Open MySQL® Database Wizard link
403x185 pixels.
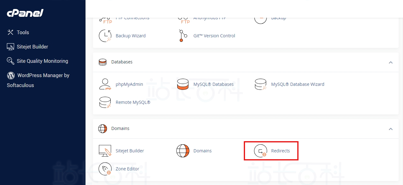[298, 84]
